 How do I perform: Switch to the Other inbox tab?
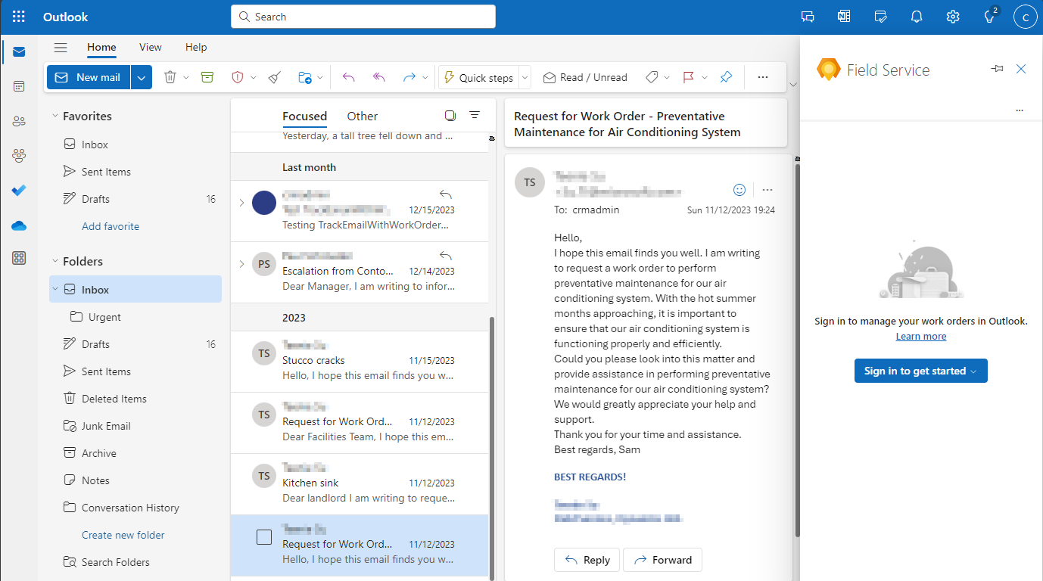coord(362,116)
